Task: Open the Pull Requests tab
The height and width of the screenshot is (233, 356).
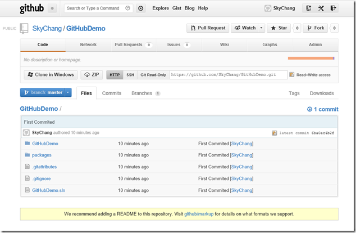Action: click(x=134, y=45)
